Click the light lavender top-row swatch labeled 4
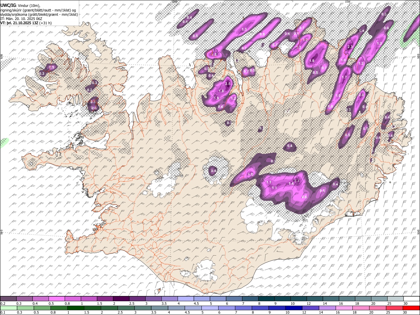Screen dimensions: 420x315 pyautogui.click(x=186, y=299)
